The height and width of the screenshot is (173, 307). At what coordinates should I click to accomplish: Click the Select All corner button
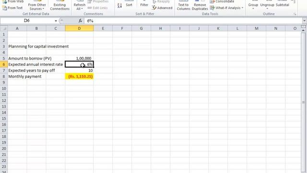[4, 28]
